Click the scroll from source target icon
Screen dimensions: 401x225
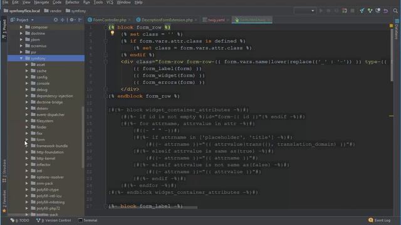(56, 19)
